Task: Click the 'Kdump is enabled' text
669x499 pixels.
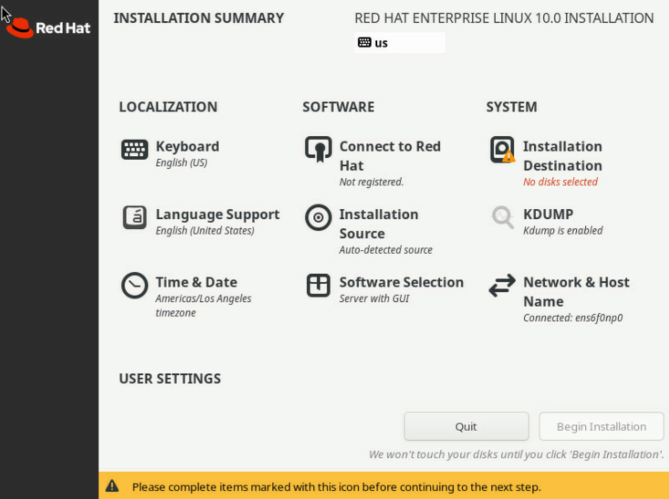Action: 563,230
